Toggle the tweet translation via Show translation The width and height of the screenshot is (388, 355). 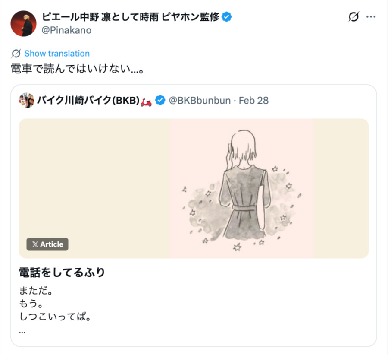[56, 53]
